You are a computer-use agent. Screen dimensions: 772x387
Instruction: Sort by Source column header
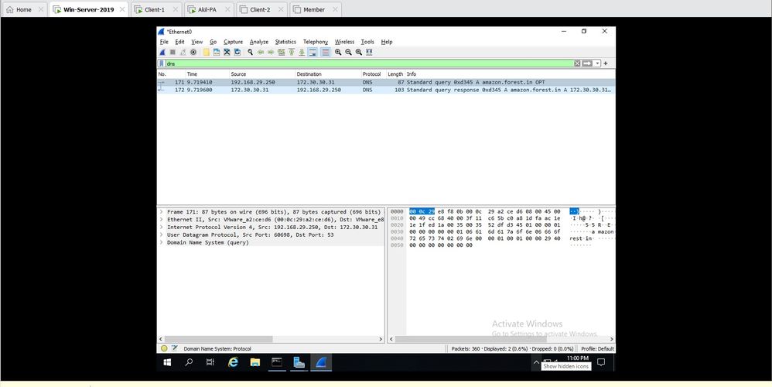[x=262, y=74]
